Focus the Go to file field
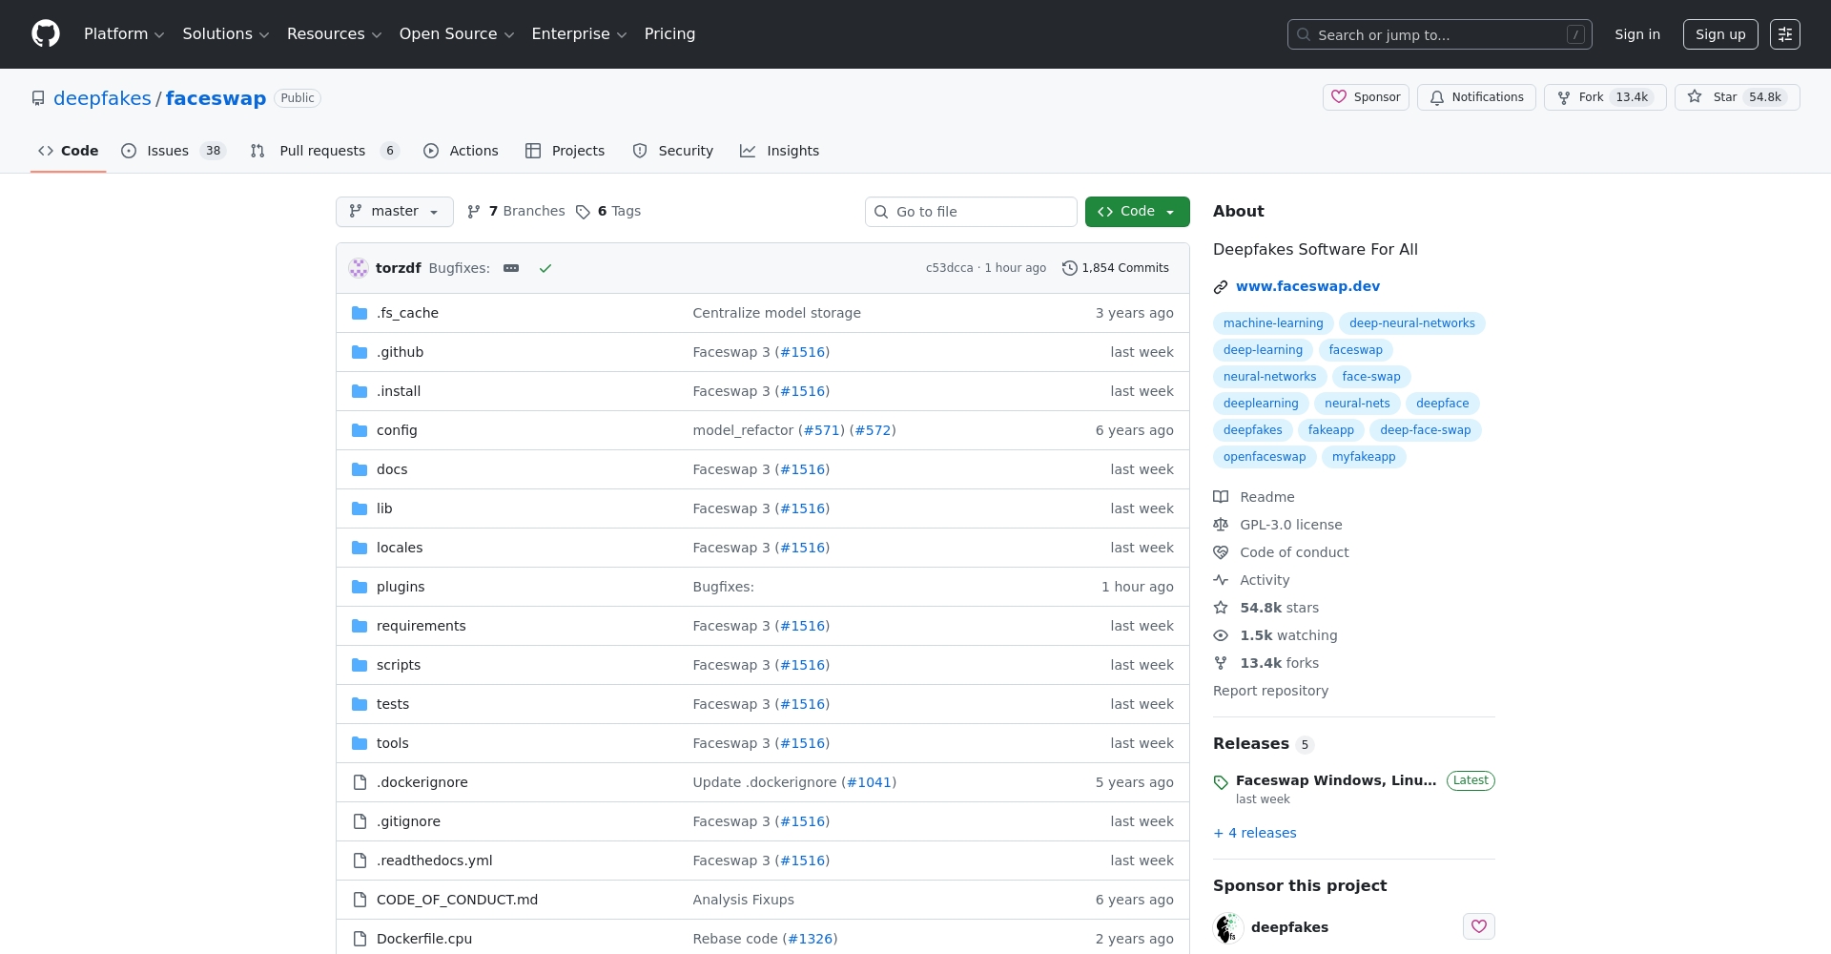Image resolution: width=1831 pixels, height=954 pixels. (x=971, y=212)
